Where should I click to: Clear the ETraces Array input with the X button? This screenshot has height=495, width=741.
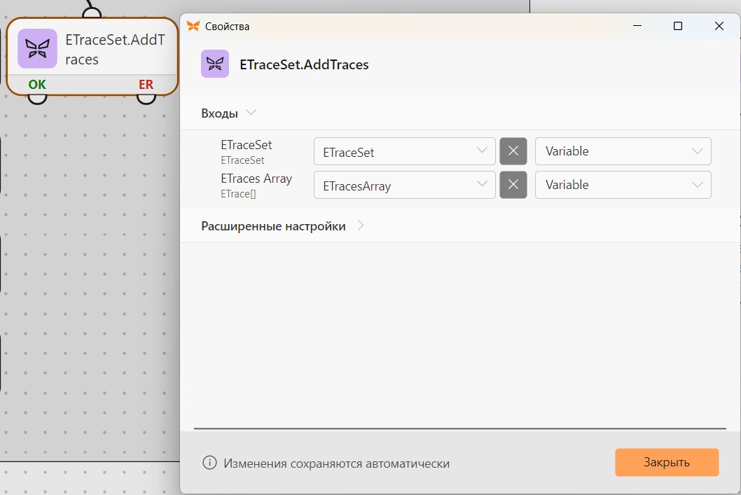tap(513, 185)
